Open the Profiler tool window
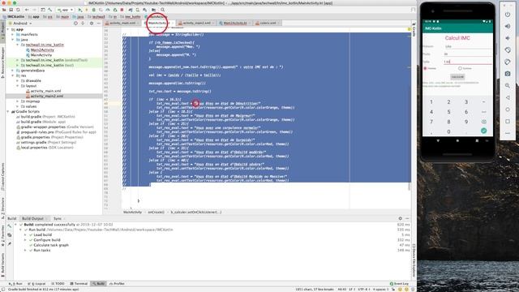The height and width of the screenshot is (292, 519). [117, 284]
